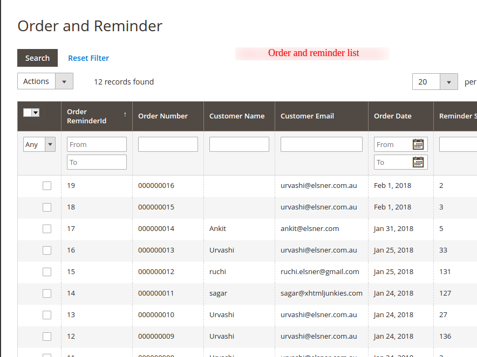477x357 pixels.
Task: Click the Customer Email filter input
Action: point(321,144)
